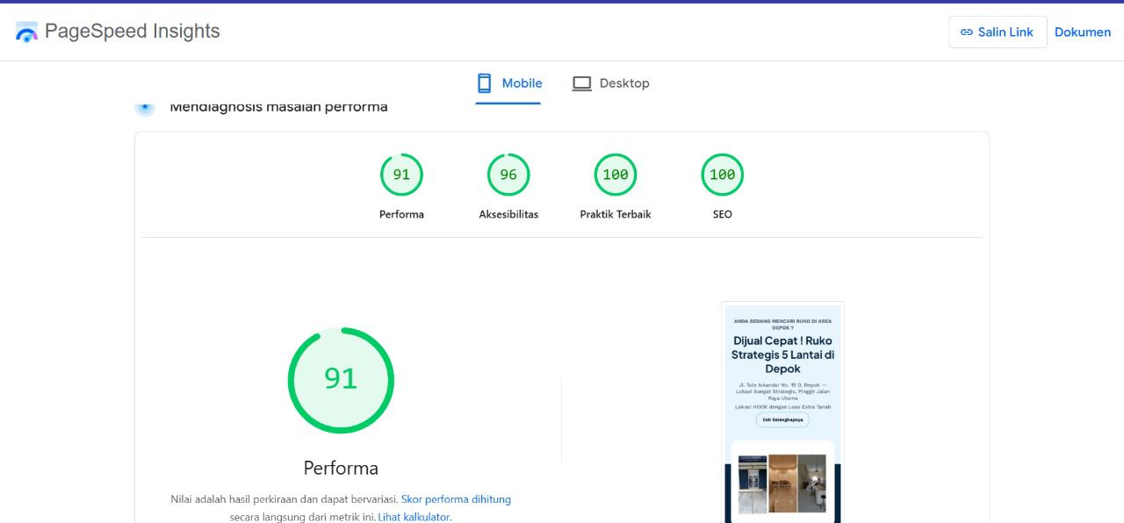Select the small 91 Performa score gauge
Image resolution: width=1124 pixels, height=523 pixels.
click(x=401, y=175)
